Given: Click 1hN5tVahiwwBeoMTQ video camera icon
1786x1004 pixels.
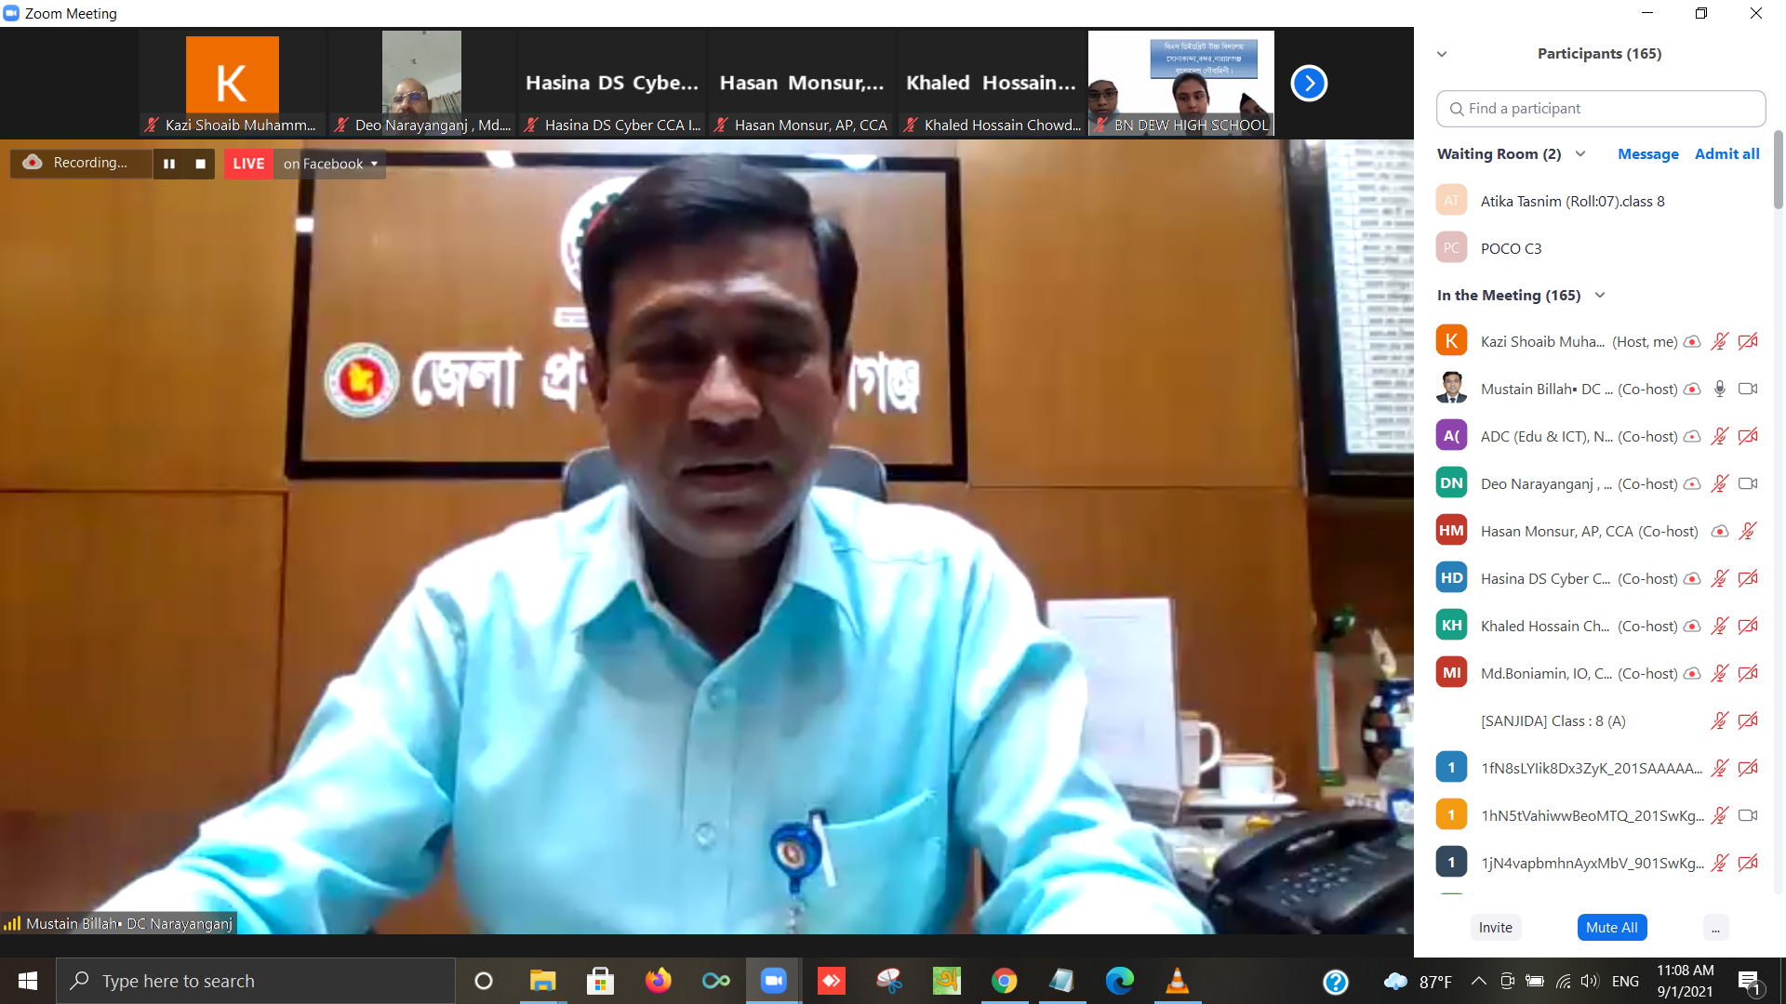Looking at the screenshot, I should coord(1748,816).
